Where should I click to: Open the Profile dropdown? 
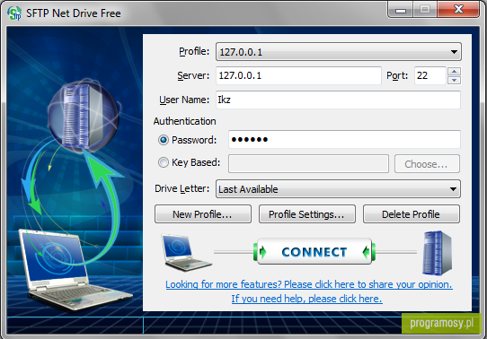click(339, 52)
